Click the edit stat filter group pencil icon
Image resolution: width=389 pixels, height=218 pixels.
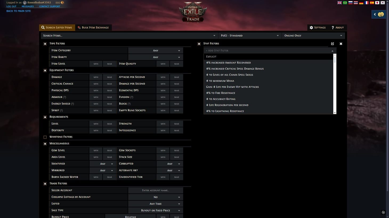click(333, 44)
